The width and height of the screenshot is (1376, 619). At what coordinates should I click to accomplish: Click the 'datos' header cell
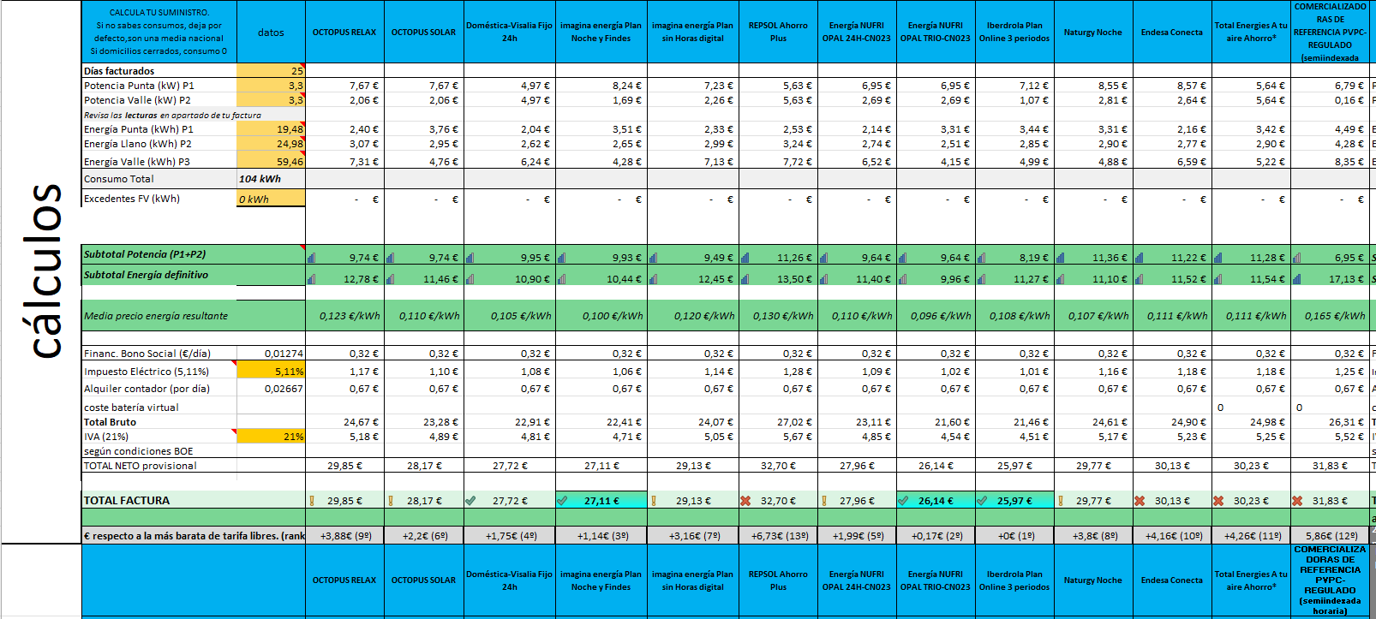click(x=271, y=33)
